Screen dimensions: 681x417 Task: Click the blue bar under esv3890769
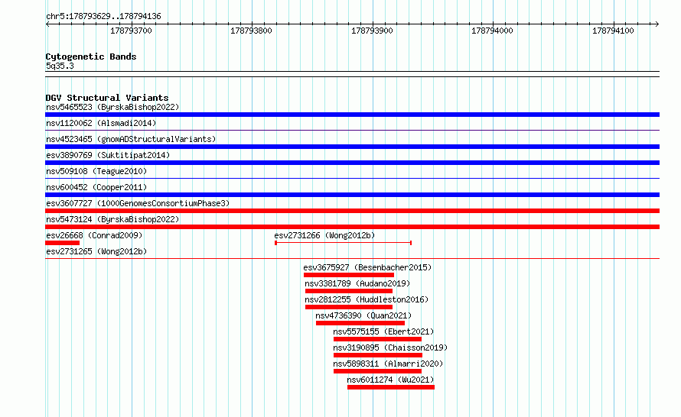352,163
